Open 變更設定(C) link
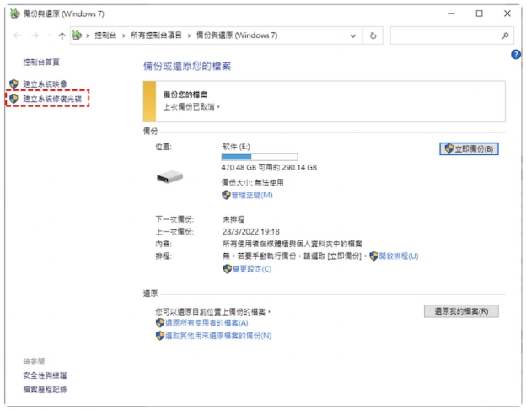Image resolution: width=526 pixels, height=410 pixels. tap(252, 269)
